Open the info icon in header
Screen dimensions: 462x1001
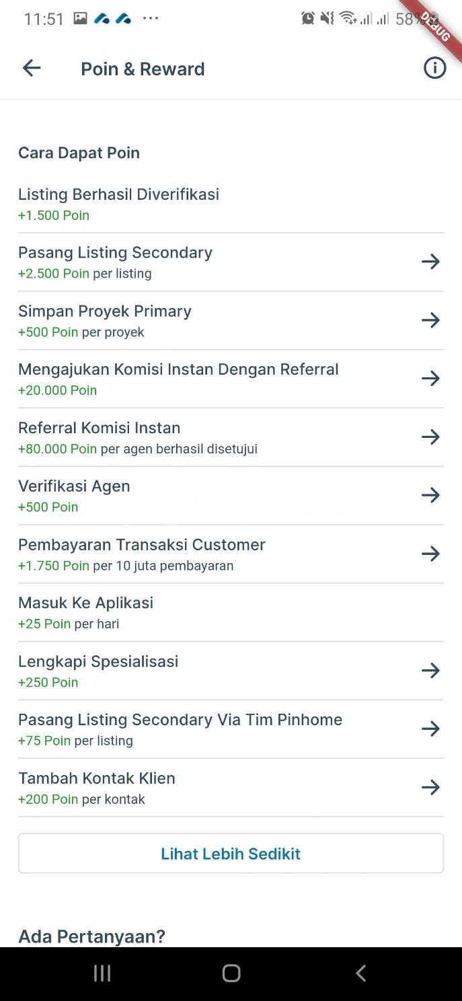coord(434,68)
